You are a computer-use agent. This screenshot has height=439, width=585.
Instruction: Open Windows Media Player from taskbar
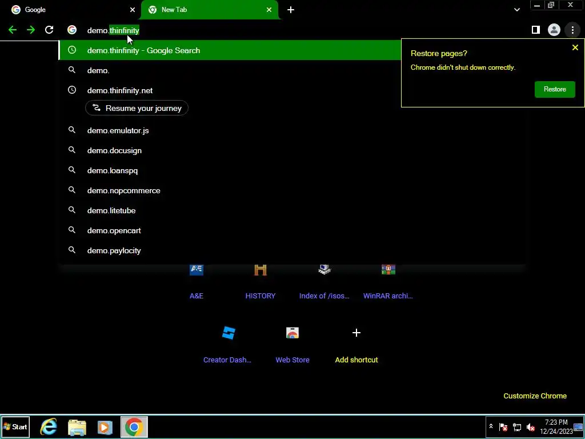(105, 426)
